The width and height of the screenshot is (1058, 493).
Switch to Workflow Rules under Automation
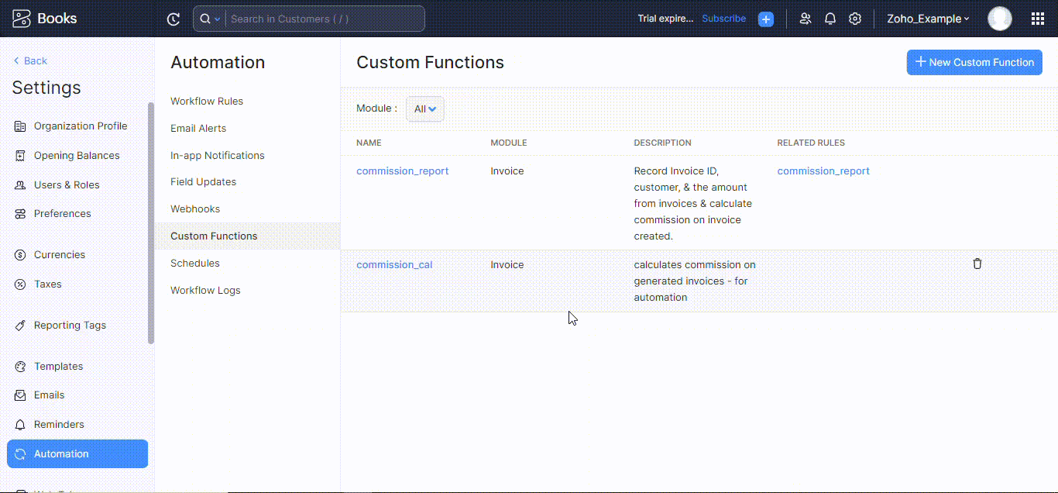[207, 101]
